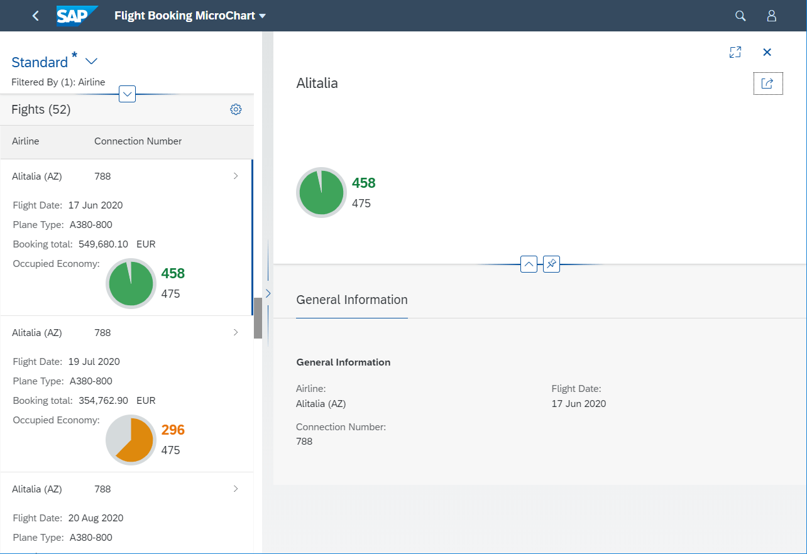Open the search icon in header
The image size is (807, 554).
[x=740, y=16]
